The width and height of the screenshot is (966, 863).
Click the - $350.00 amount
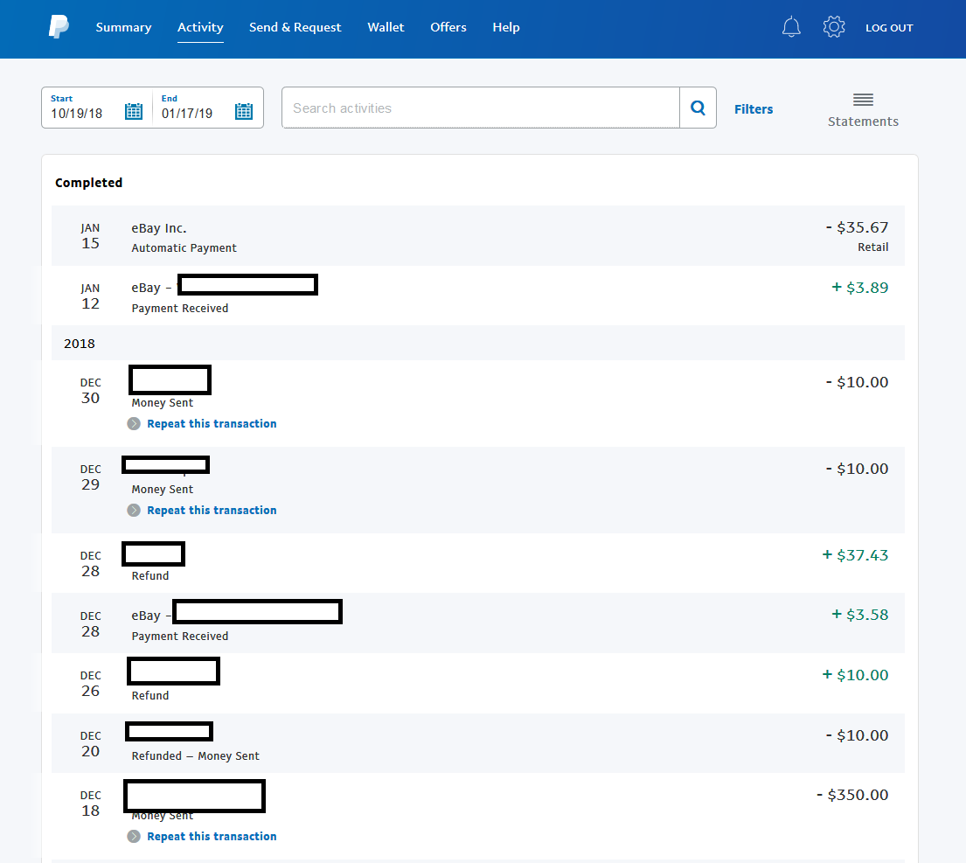pos(852,795)
